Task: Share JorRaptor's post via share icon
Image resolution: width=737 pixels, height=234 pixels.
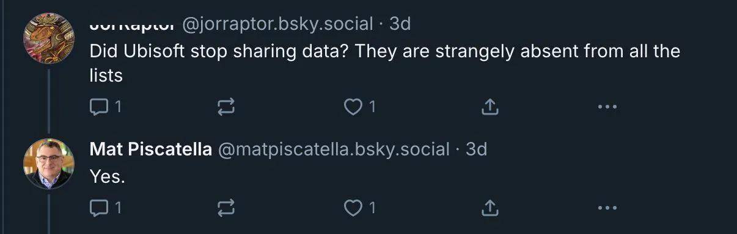Action: click(x=490, y=107)
